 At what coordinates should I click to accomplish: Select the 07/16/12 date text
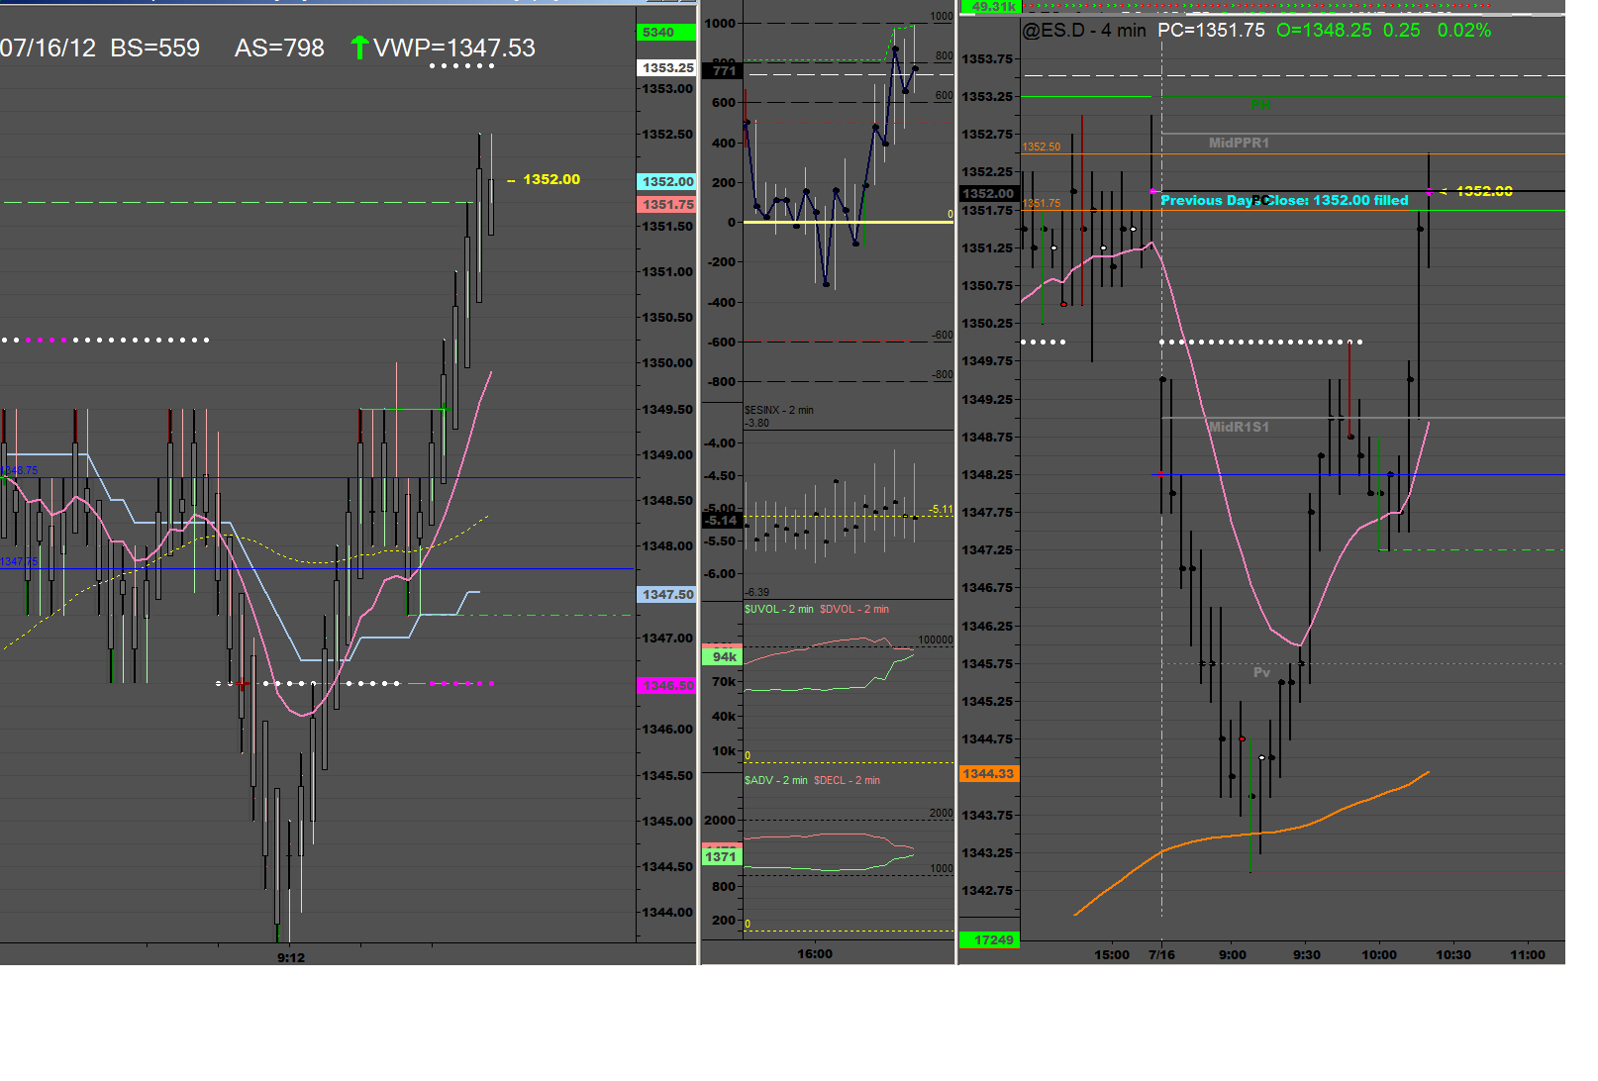tap(50, 48)
